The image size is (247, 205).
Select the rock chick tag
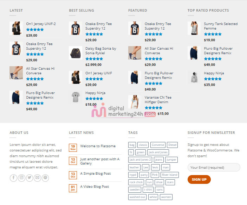click(136, 182)
